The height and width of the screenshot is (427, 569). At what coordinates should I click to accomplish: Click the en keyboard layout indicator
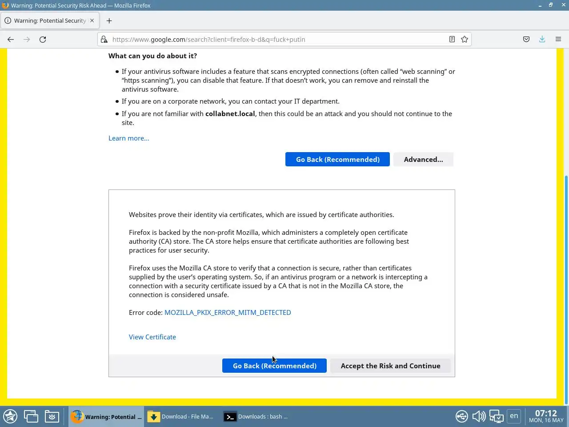tap(514, 416)
